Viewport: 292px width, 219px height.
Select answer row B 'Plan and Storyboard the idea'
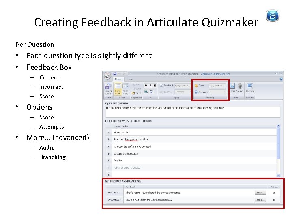(x=191, y=139)
